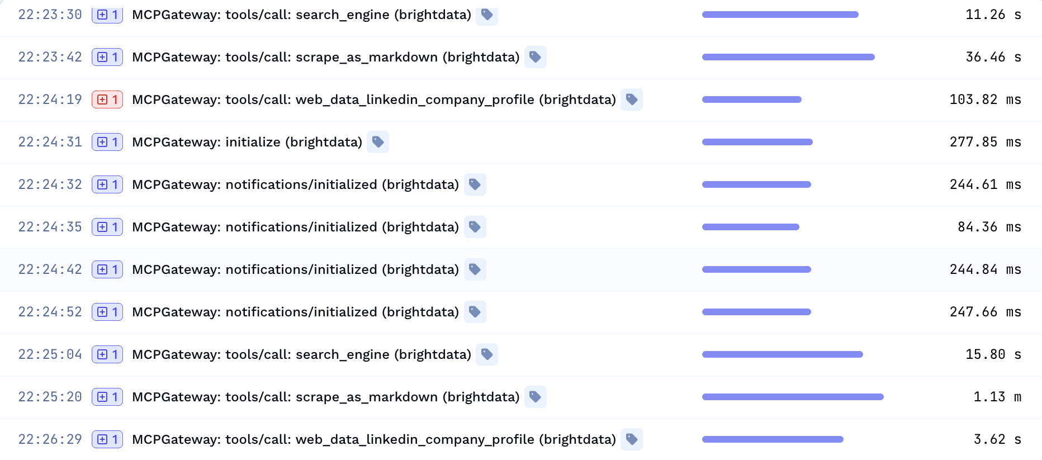The width and height of the screenshot is (1042, 460).
Task: Click the 1.13 m duration value
Action: (997, 397)
